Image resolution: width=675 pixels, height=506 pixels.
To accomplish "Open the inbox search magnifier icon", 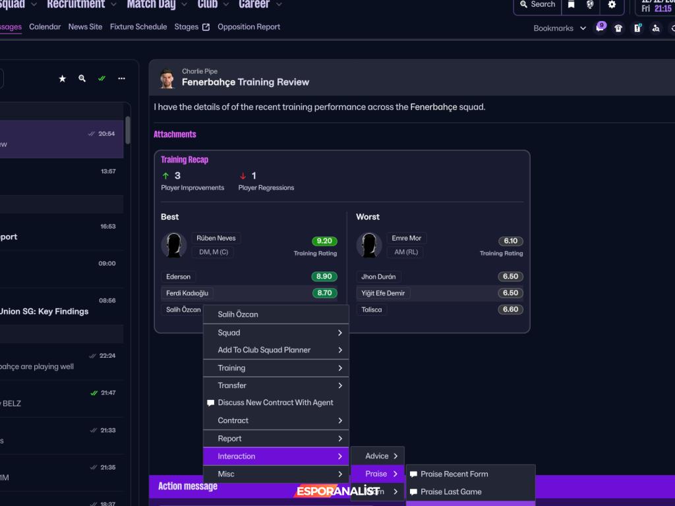I will (x=82, y=78).
